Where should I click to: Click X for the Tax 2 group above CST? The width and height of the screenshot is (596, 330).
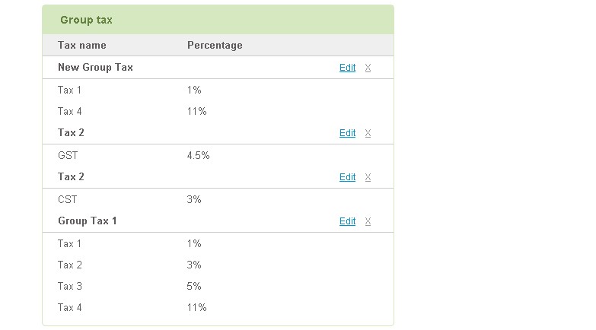coord(368,177)
